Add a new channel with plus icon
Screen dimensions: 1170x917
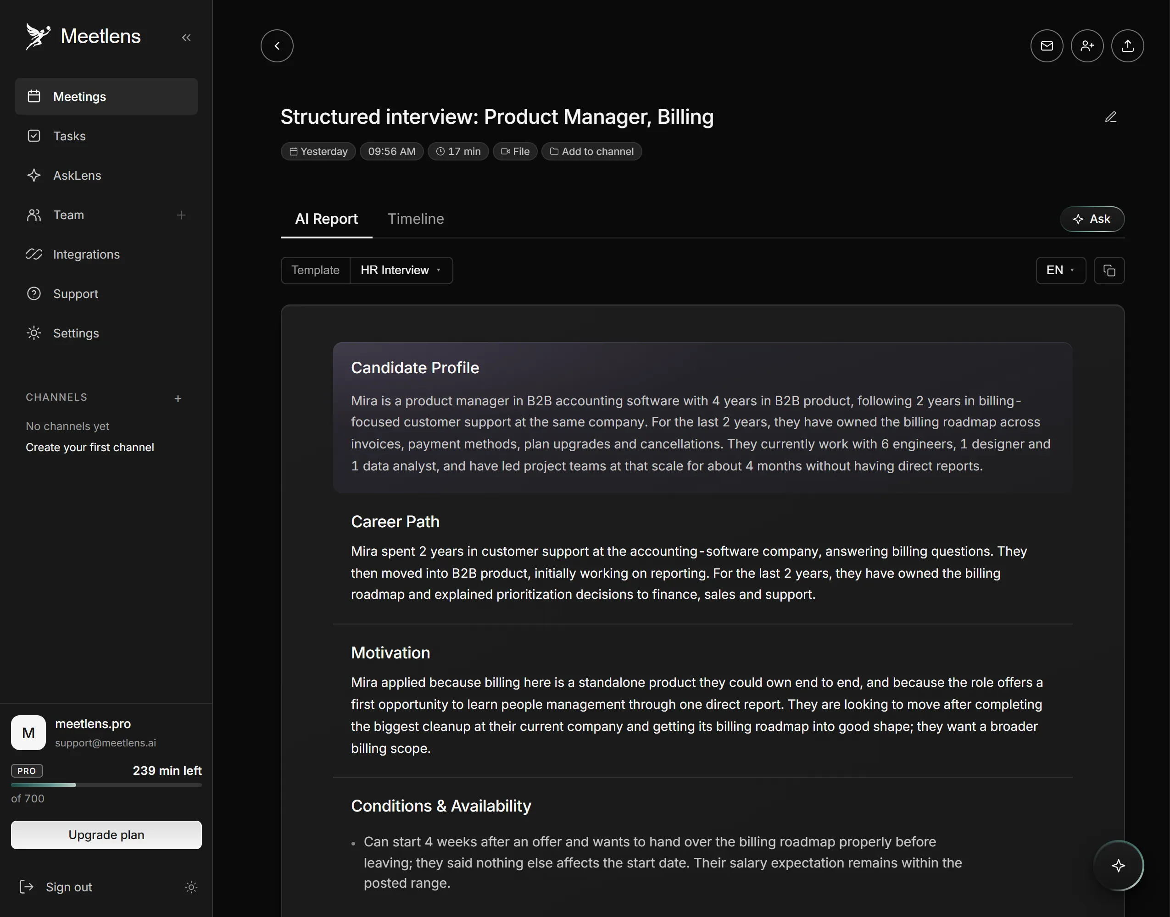point(178,398)
